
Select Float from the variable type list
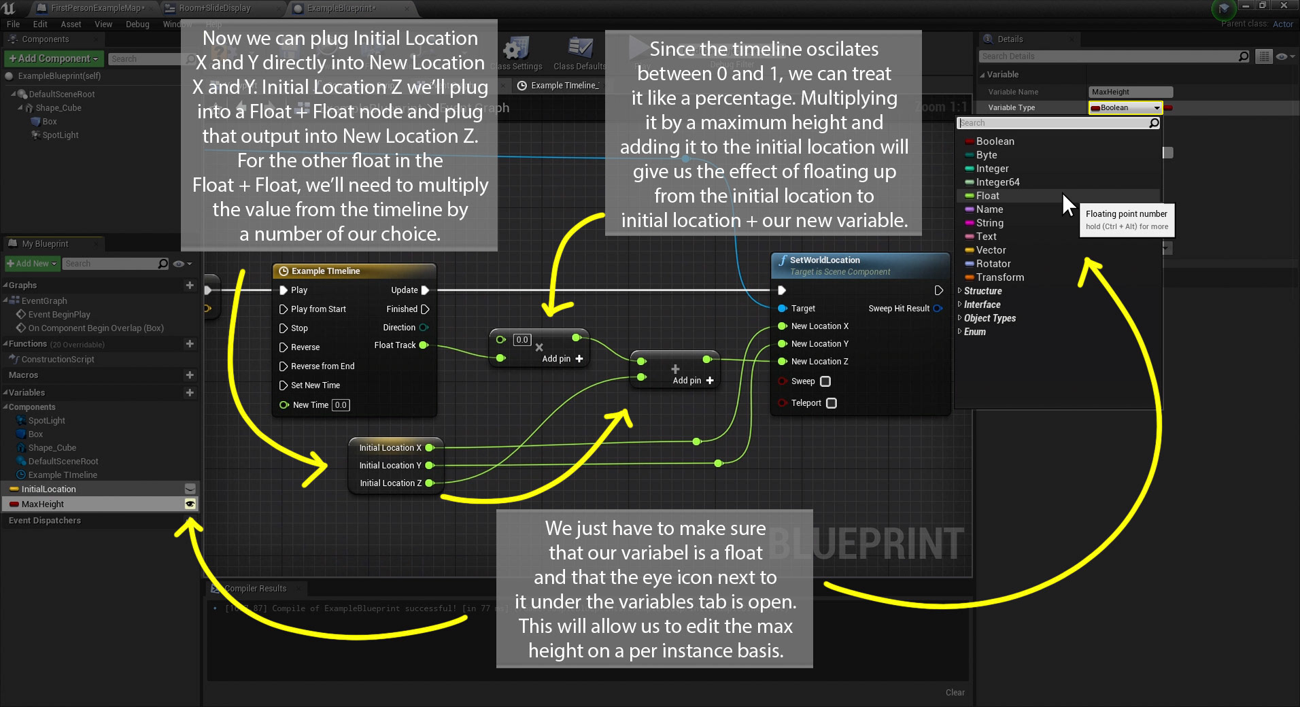[1059, 196]
